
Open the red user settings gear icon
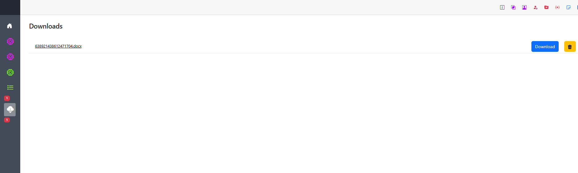coord(535,7)
